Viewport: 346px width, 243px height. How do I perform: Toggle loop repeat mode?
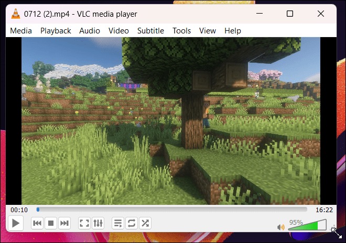[x=132, y=223]
